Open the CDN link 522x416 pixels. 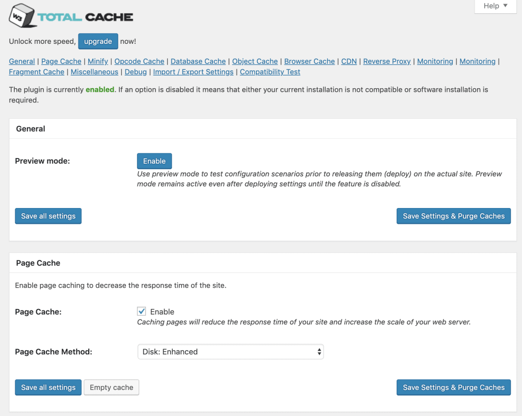click(x=349, y=61)
